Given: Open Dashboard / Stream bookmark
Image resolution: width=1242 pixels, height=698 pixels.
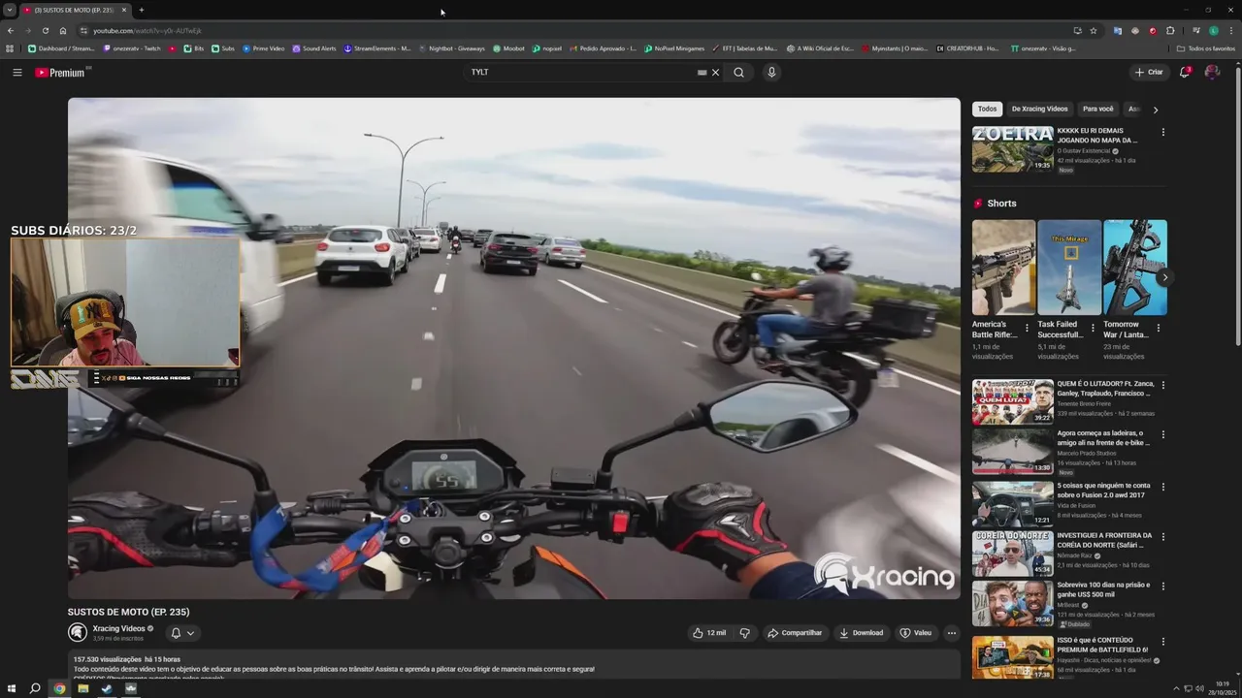Looking at the screenshot, I should pos(61,48).
